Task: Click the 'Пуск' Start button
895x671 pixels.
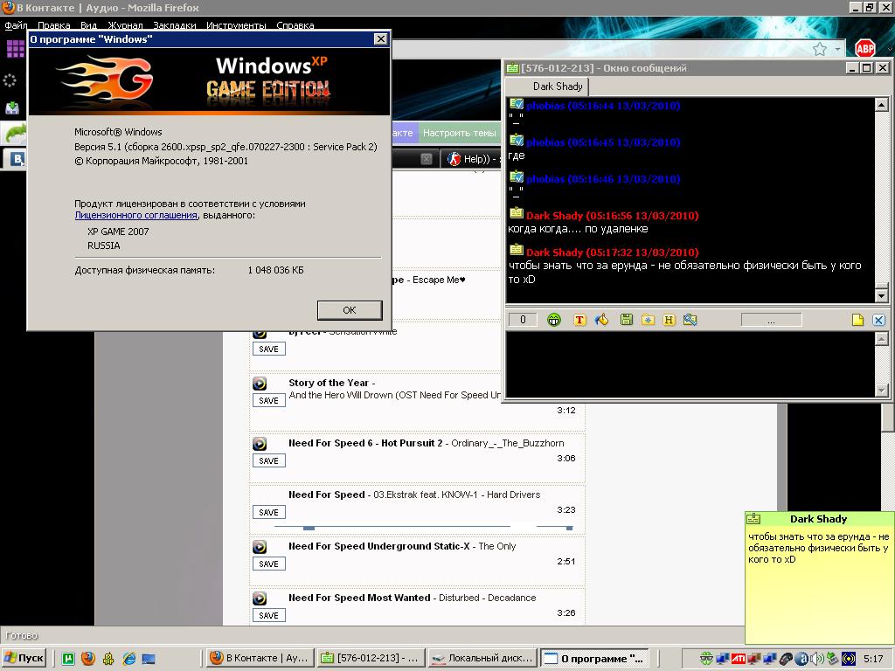Action: coord(24,658)
